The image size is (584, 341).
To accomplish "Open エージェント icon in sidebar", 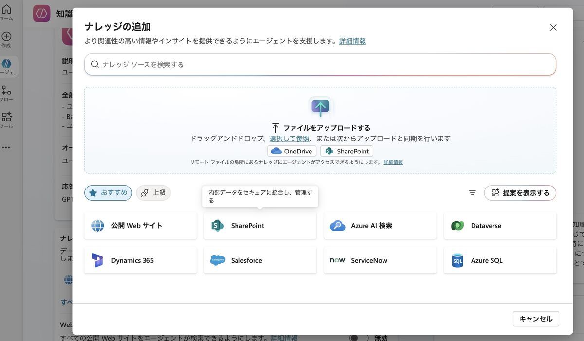I will point(7,67).
